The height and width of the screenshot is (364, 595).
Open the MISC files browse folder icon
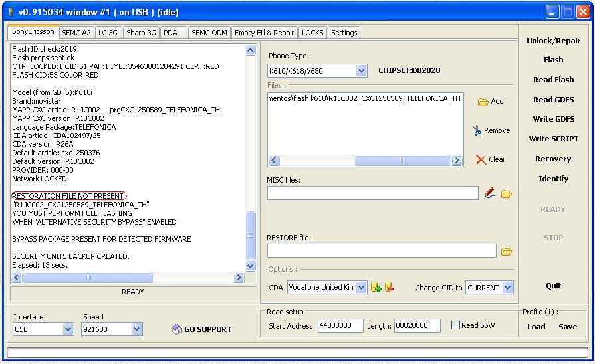(506, 194)
